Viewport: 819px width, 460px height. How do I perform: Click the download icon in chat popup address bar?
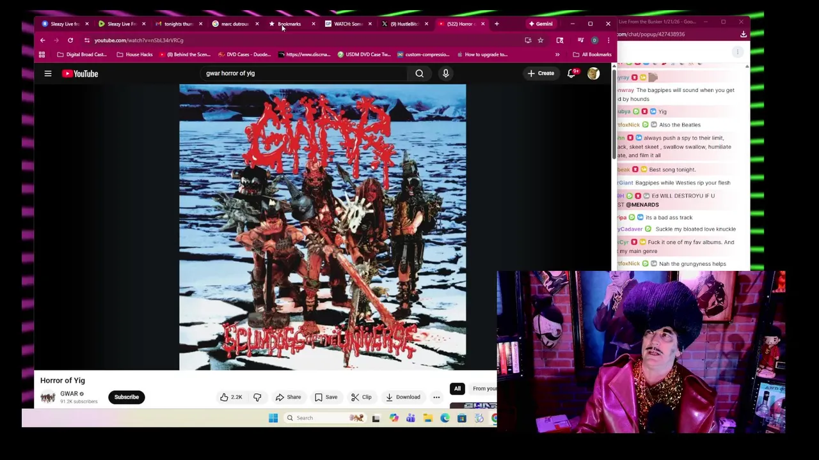pyautogui.click(x=743, y=34)
